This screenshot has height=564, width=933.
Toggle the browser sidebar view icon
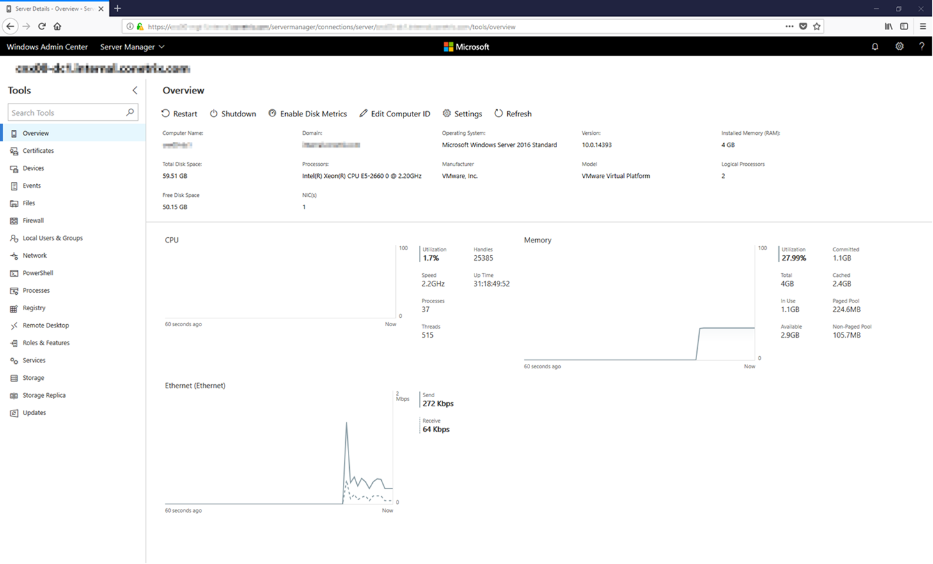pos(904,26)
